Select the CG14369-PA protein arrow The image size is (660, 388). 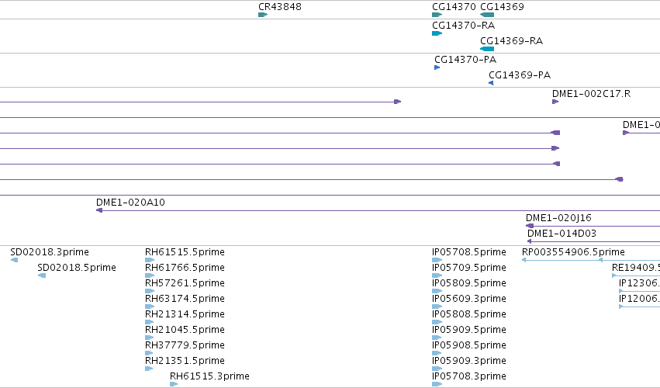tap(491, 83)
